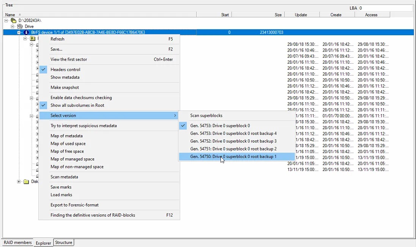Collapse the D:\208243A\ tree node
The image size is (416, 247).
click(x=6, y=20)
